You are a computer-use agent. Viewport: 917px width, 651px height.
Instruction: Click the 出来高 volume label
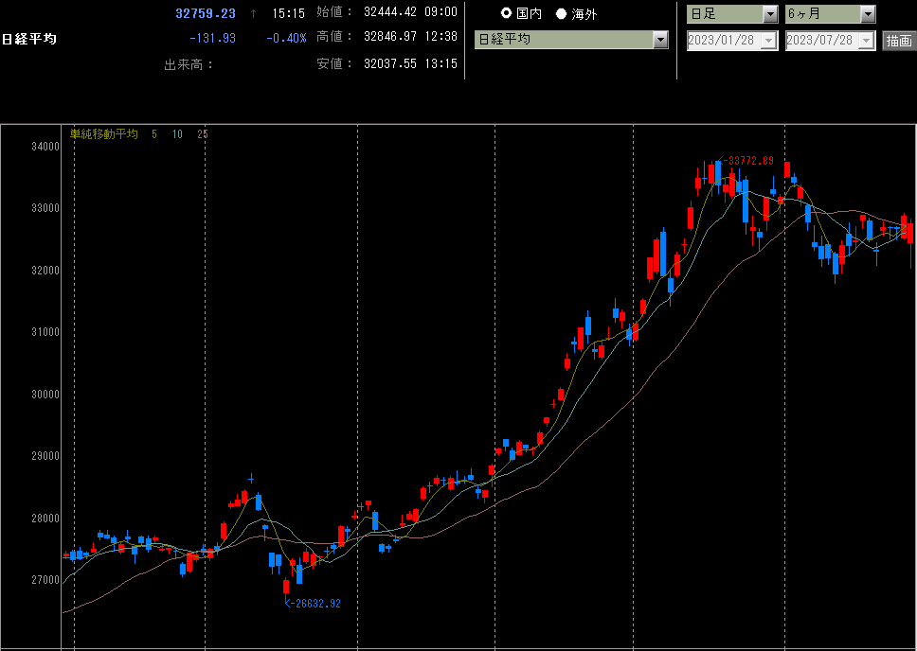click(189, 65)
